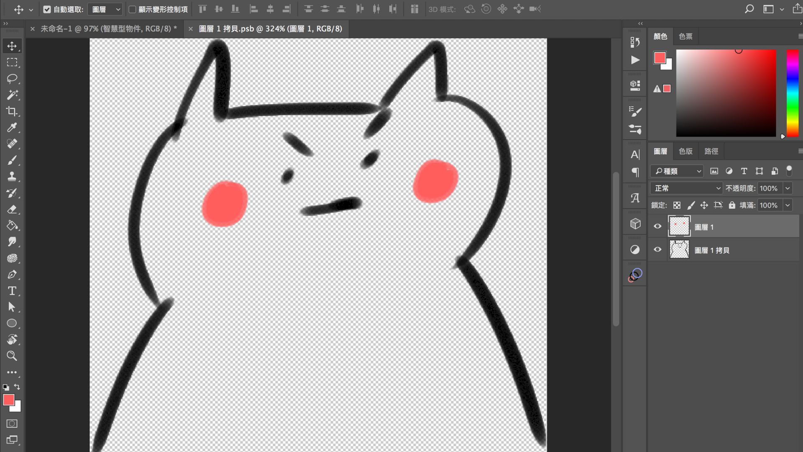
Task: Select the Crop tool
Action: click(12, 111)
